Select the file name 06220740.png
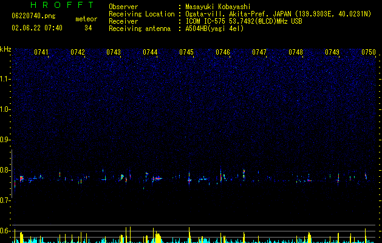The image size is (382, 243). click(x=33, y=16)
